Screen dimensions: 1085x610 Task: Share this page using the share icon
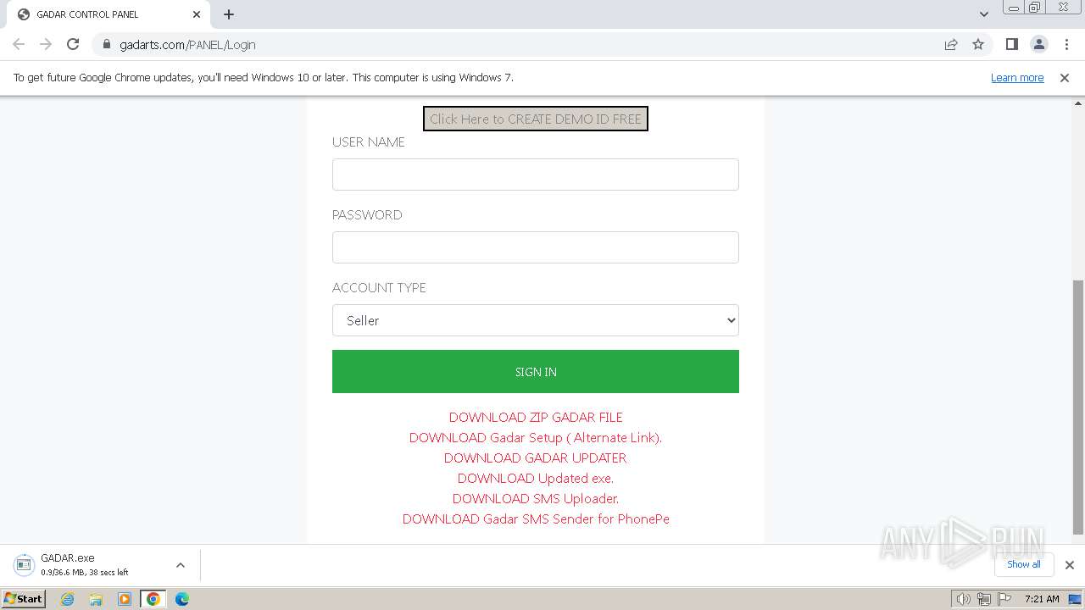pyautogui.click(x=951, y=44)
